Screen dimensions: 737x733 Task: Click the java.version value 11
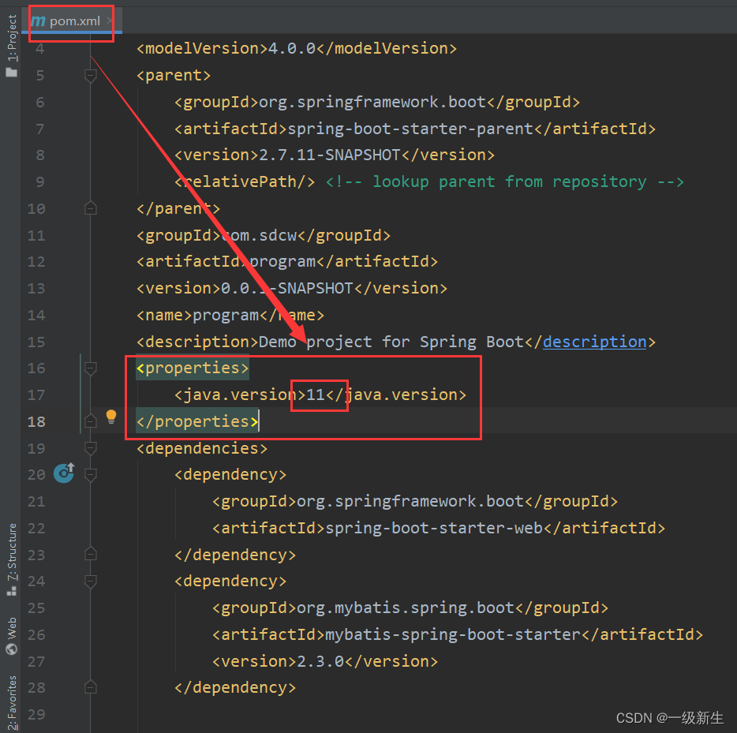[x=316, y=395]
